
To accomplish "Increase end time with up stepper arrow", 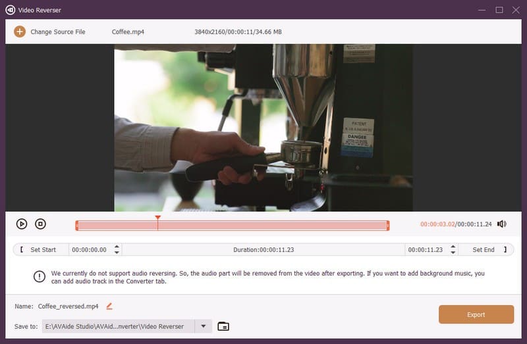I will [x=453, y=247].
